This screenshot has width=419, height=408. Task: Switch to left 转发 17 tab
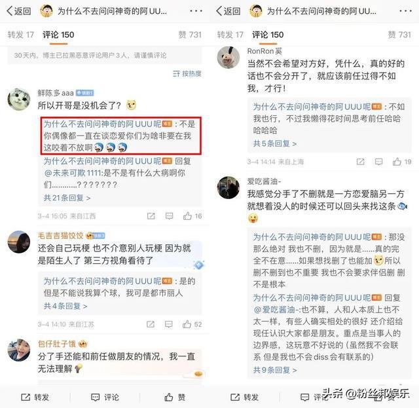coord(20,35)
